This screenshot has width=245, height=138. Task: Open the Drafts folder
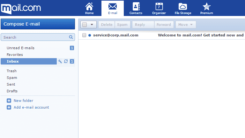click(12, 91)
